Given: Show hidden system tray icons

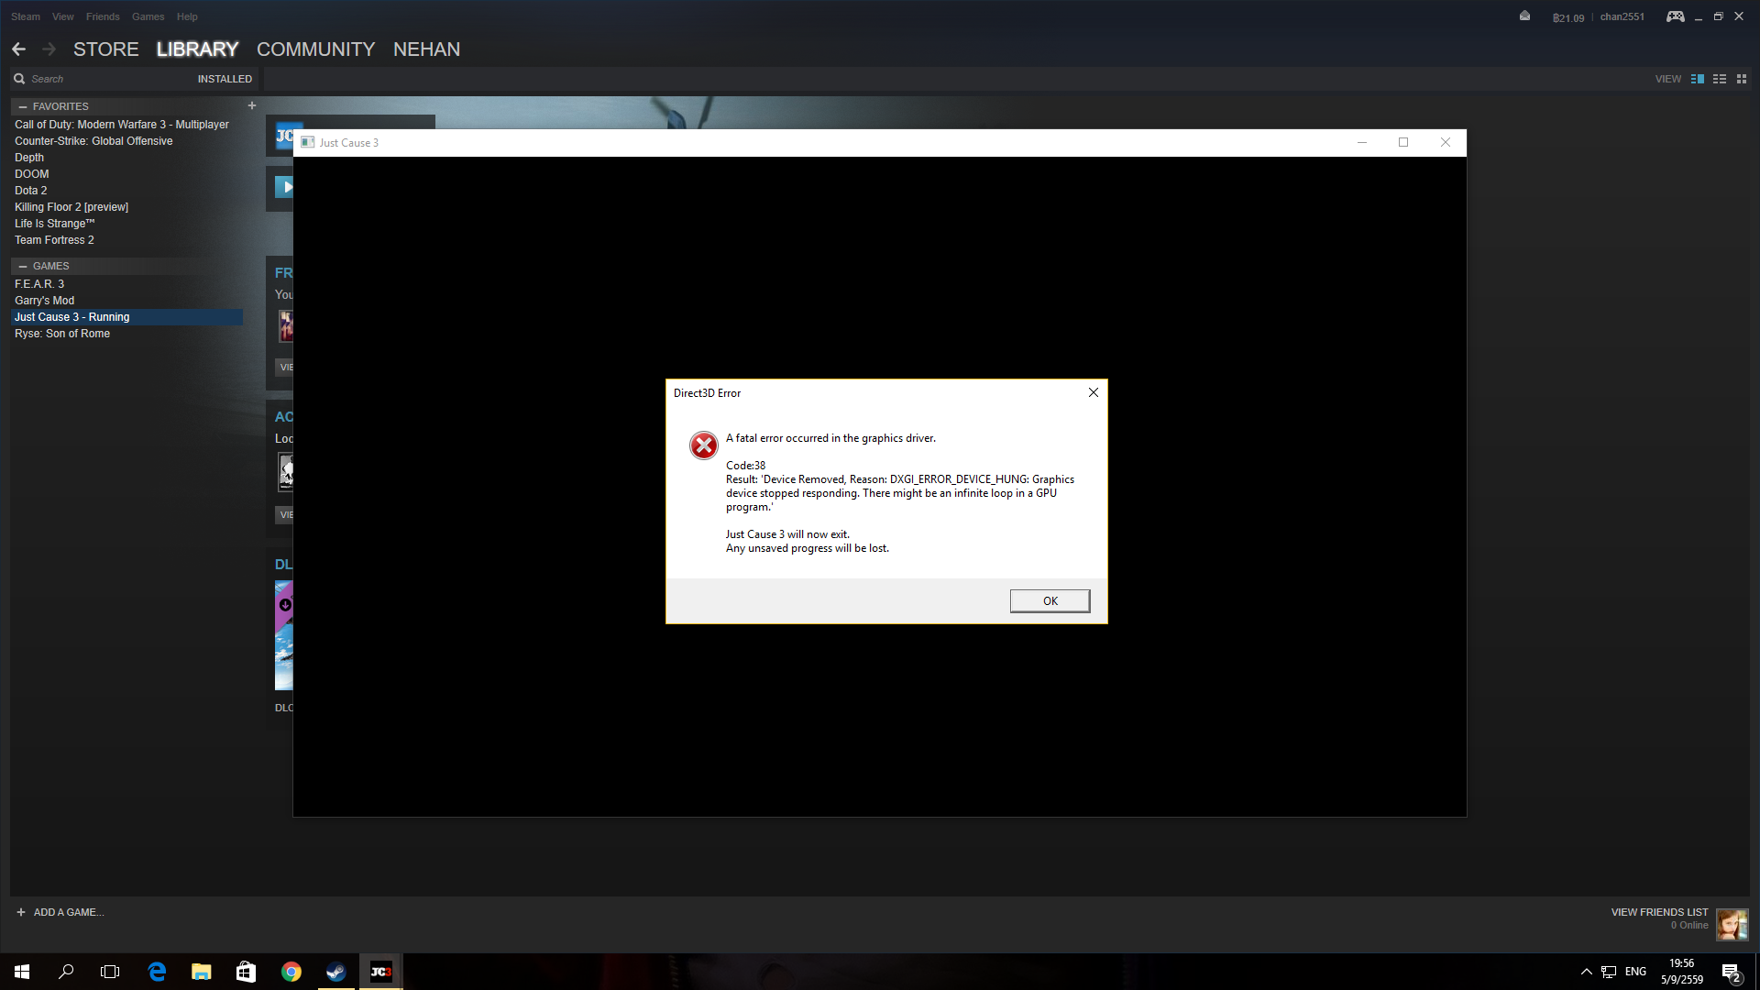Looking at the screenshot, I should 1587,972.
